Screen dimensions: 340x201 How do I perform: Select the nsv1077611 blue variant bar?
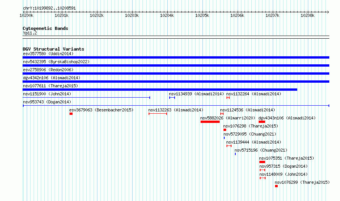coord(160,90)
